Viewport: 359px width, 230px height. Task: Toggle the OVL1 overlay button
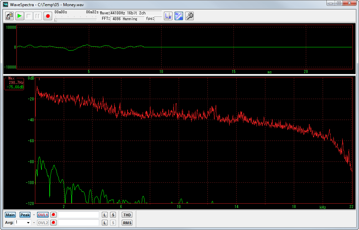(x=43, y=215)
